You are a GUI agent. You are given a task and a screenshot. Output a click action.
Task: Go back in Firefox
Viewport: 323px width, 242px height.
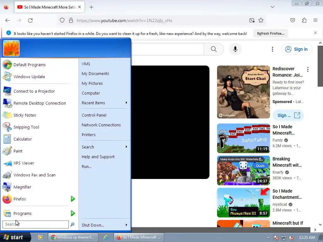click(x=8, y=20)
